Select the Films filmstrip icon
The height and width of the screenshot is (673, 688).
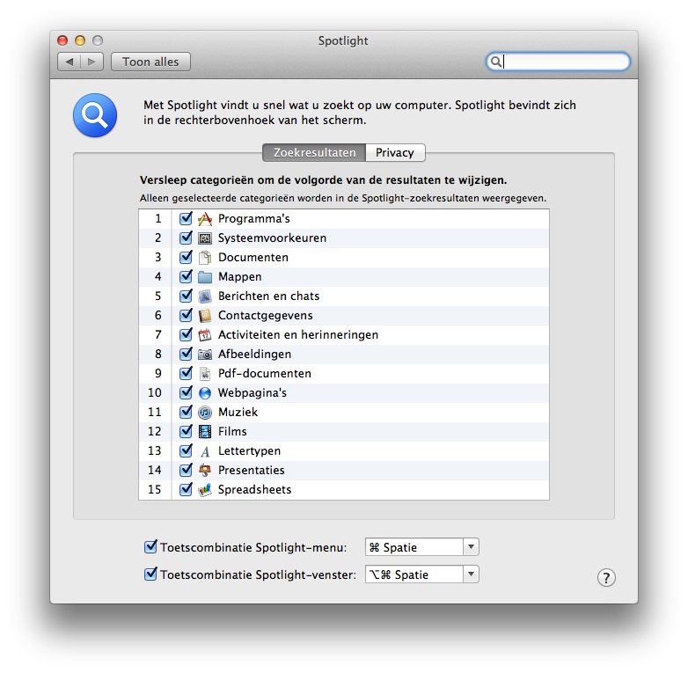pos(205,432)
